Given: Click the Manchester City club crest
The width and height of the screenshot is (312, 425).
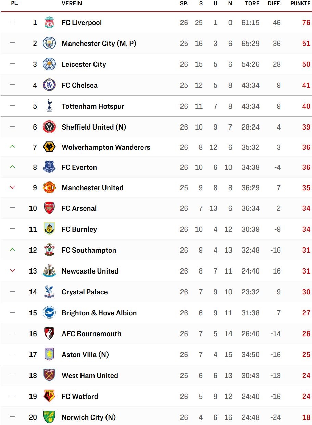Looking at the screenshot, I should (49, 44).
